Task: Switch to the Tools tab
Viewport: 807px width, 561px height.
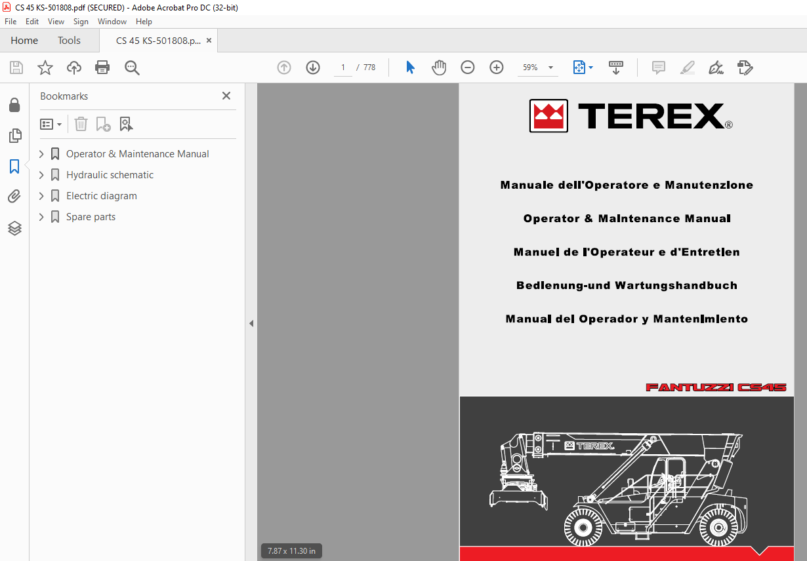Action: point(69,41)
